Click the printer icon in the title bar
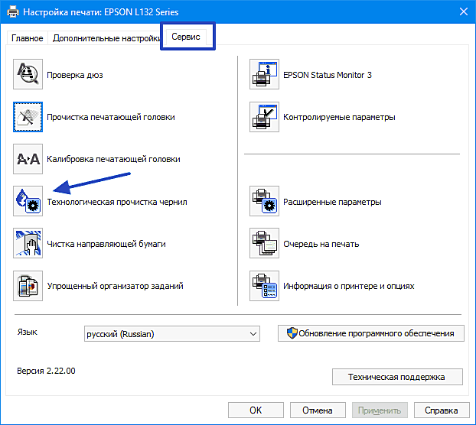The height and width of the screenshot is (425, 476). point(13,12)
